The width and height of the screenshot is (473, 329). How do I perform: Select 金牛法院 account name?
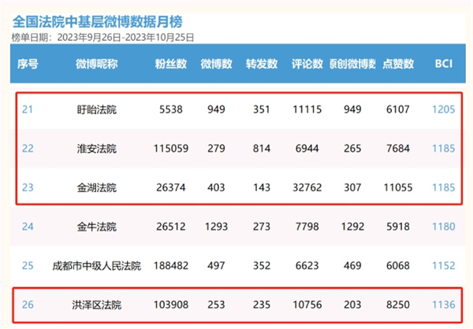click(96, 227)
